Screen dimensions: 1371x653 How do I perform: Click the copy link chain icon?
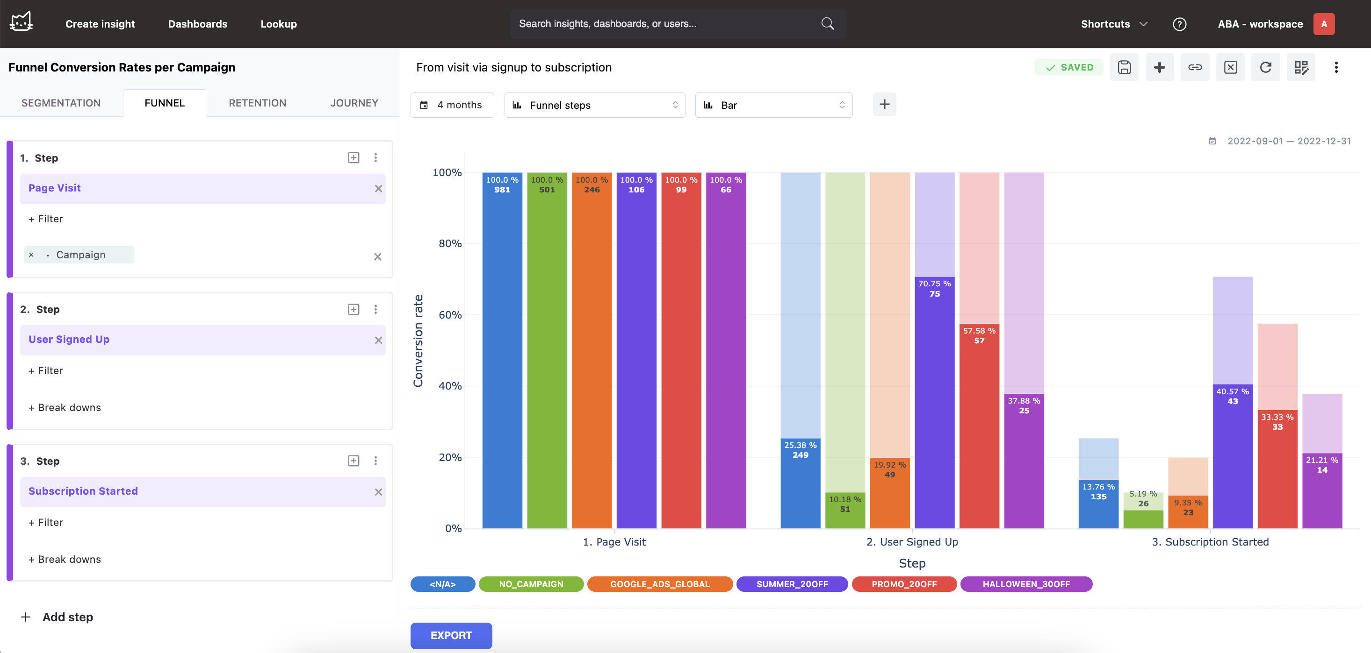tap(1195, 67)
